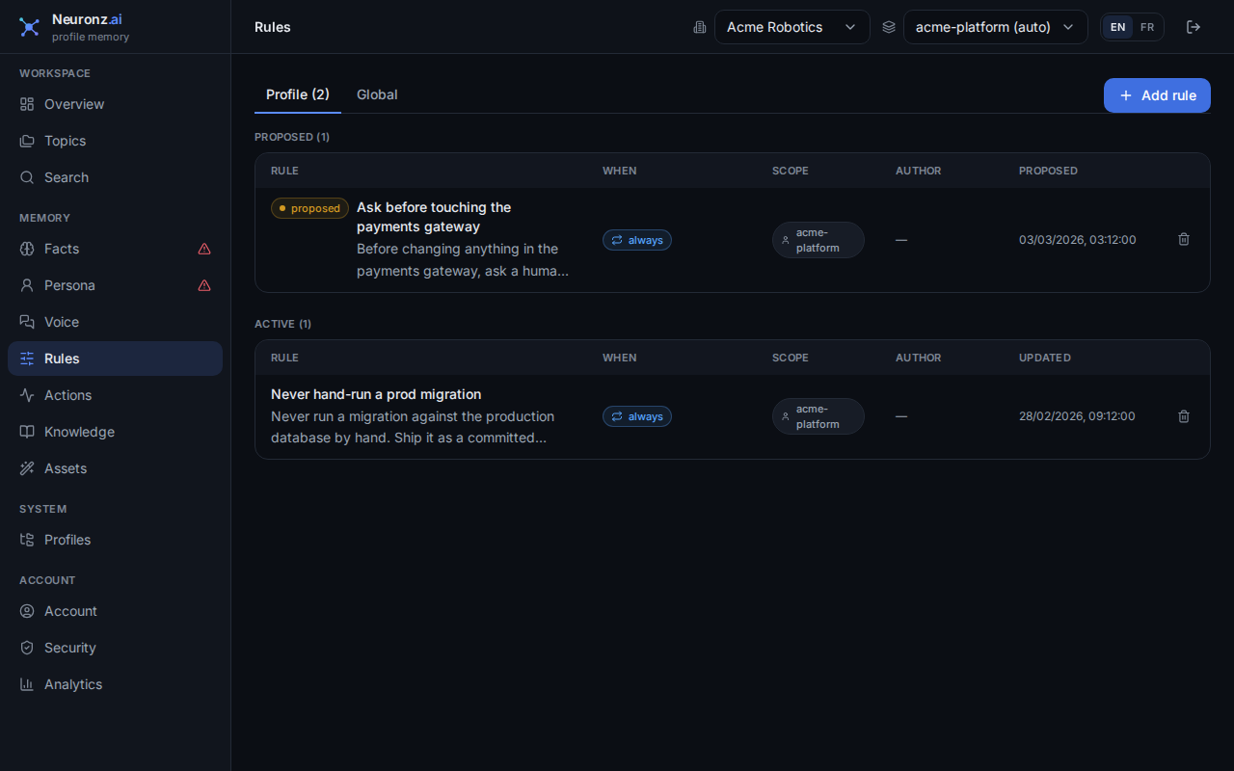This screenshot has width=1234, height=771.
Task: Open Account settings in the sidebar
Action: point(115,611)
